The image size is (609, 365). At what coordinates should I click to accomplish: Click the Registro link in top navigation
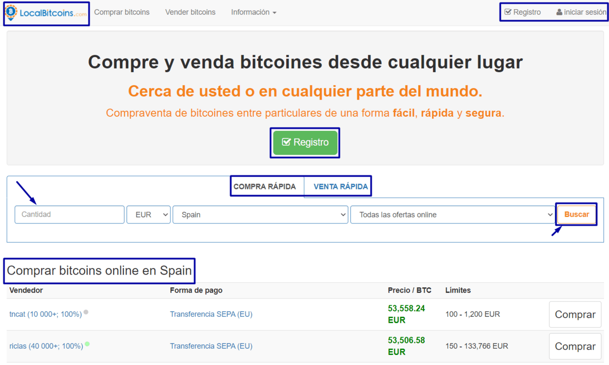click(x=523, y=12)
